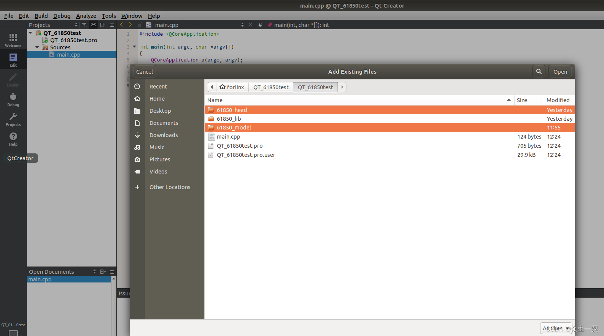Screen dimensions: 604x336
Task: Click the path bar left arrow
Action: 212,87
